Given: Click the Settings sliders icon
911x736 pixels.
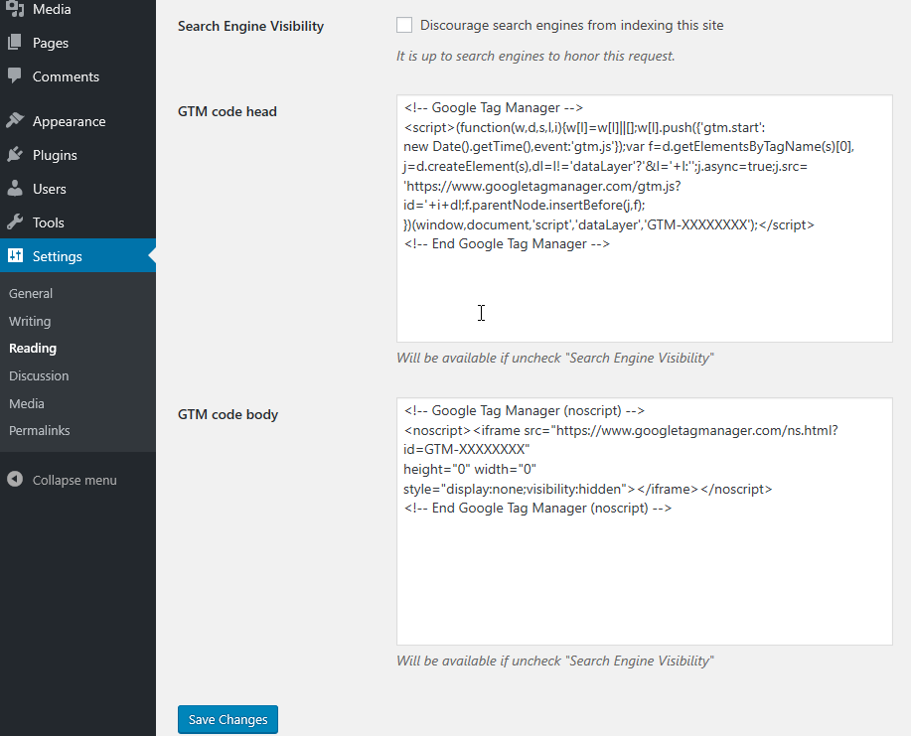Looking at the screenshot, I should coord(15,255).
